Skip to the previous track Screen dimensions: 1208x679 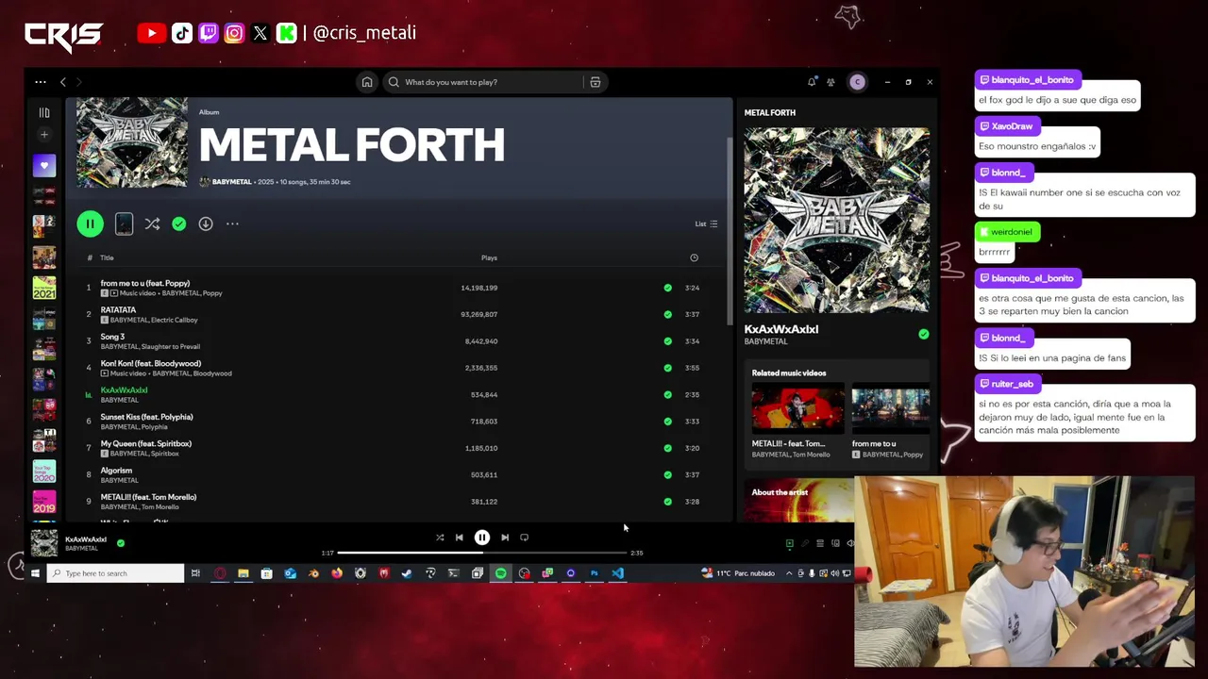(x=460, y=538)
